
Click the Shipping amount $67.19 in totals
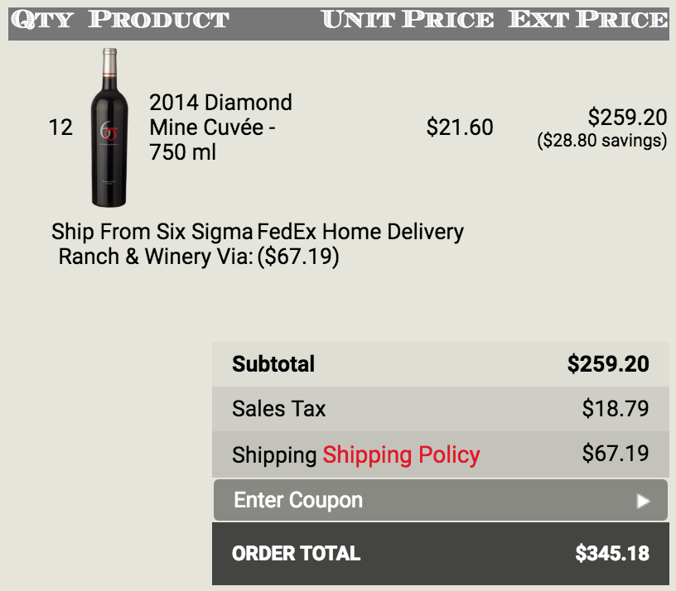click(x=616, y=453)
